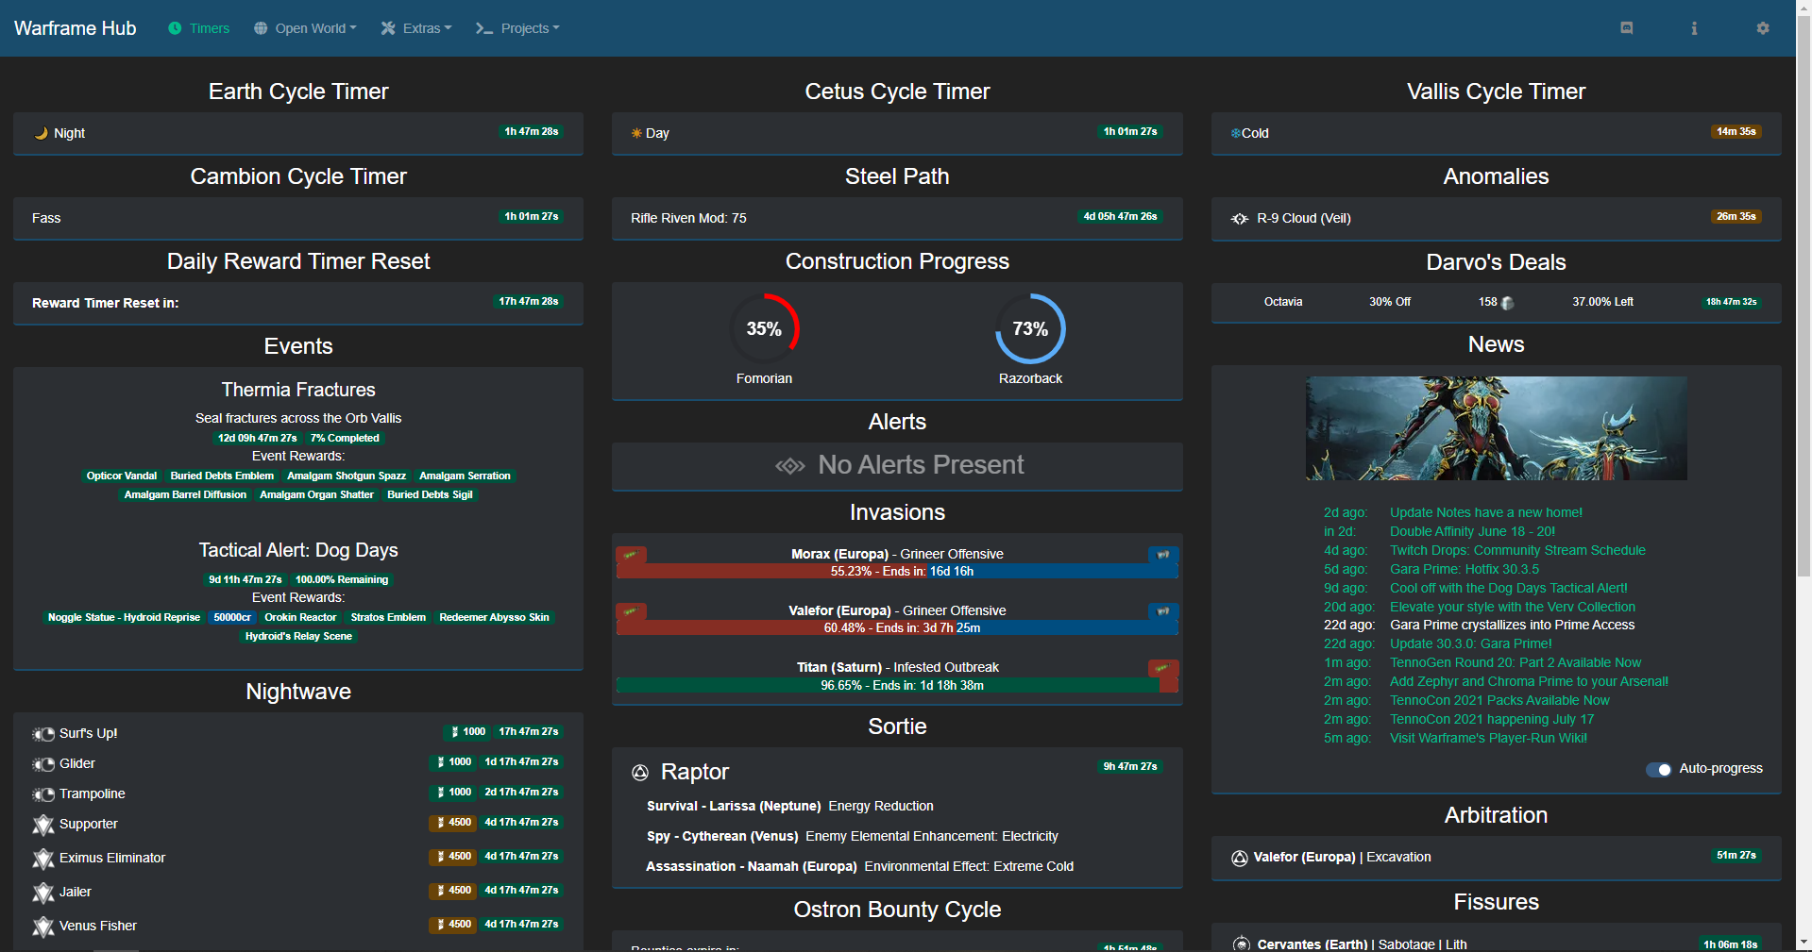
Task: Expand the Open World dropdown
Action: (305, 28)
